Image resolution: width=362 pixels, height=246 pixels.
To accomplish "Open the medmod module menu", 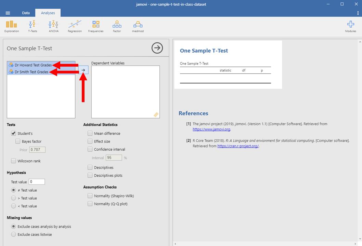I will pyautogui.click(x=138, y=26).
